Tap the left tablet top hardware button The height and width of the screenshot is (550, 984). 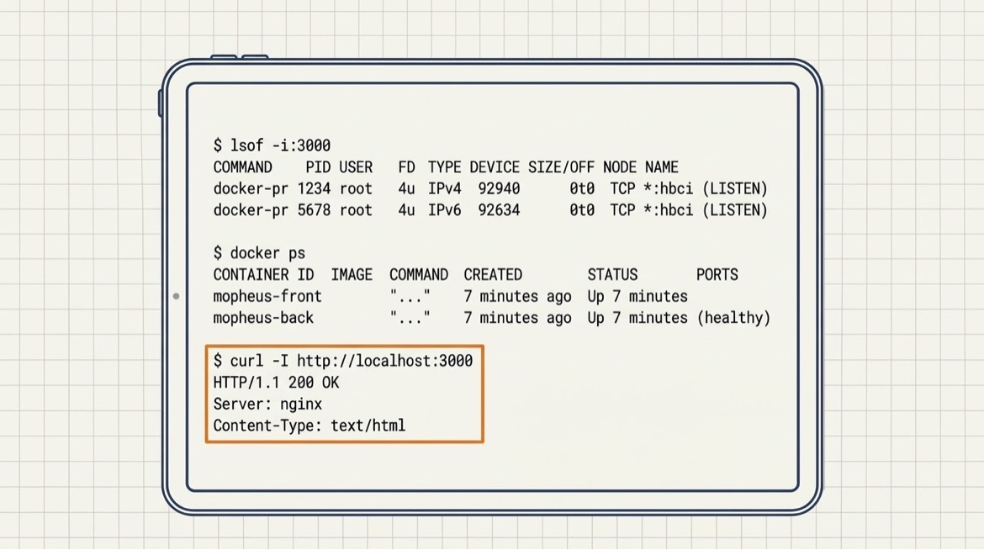(224, 57)
